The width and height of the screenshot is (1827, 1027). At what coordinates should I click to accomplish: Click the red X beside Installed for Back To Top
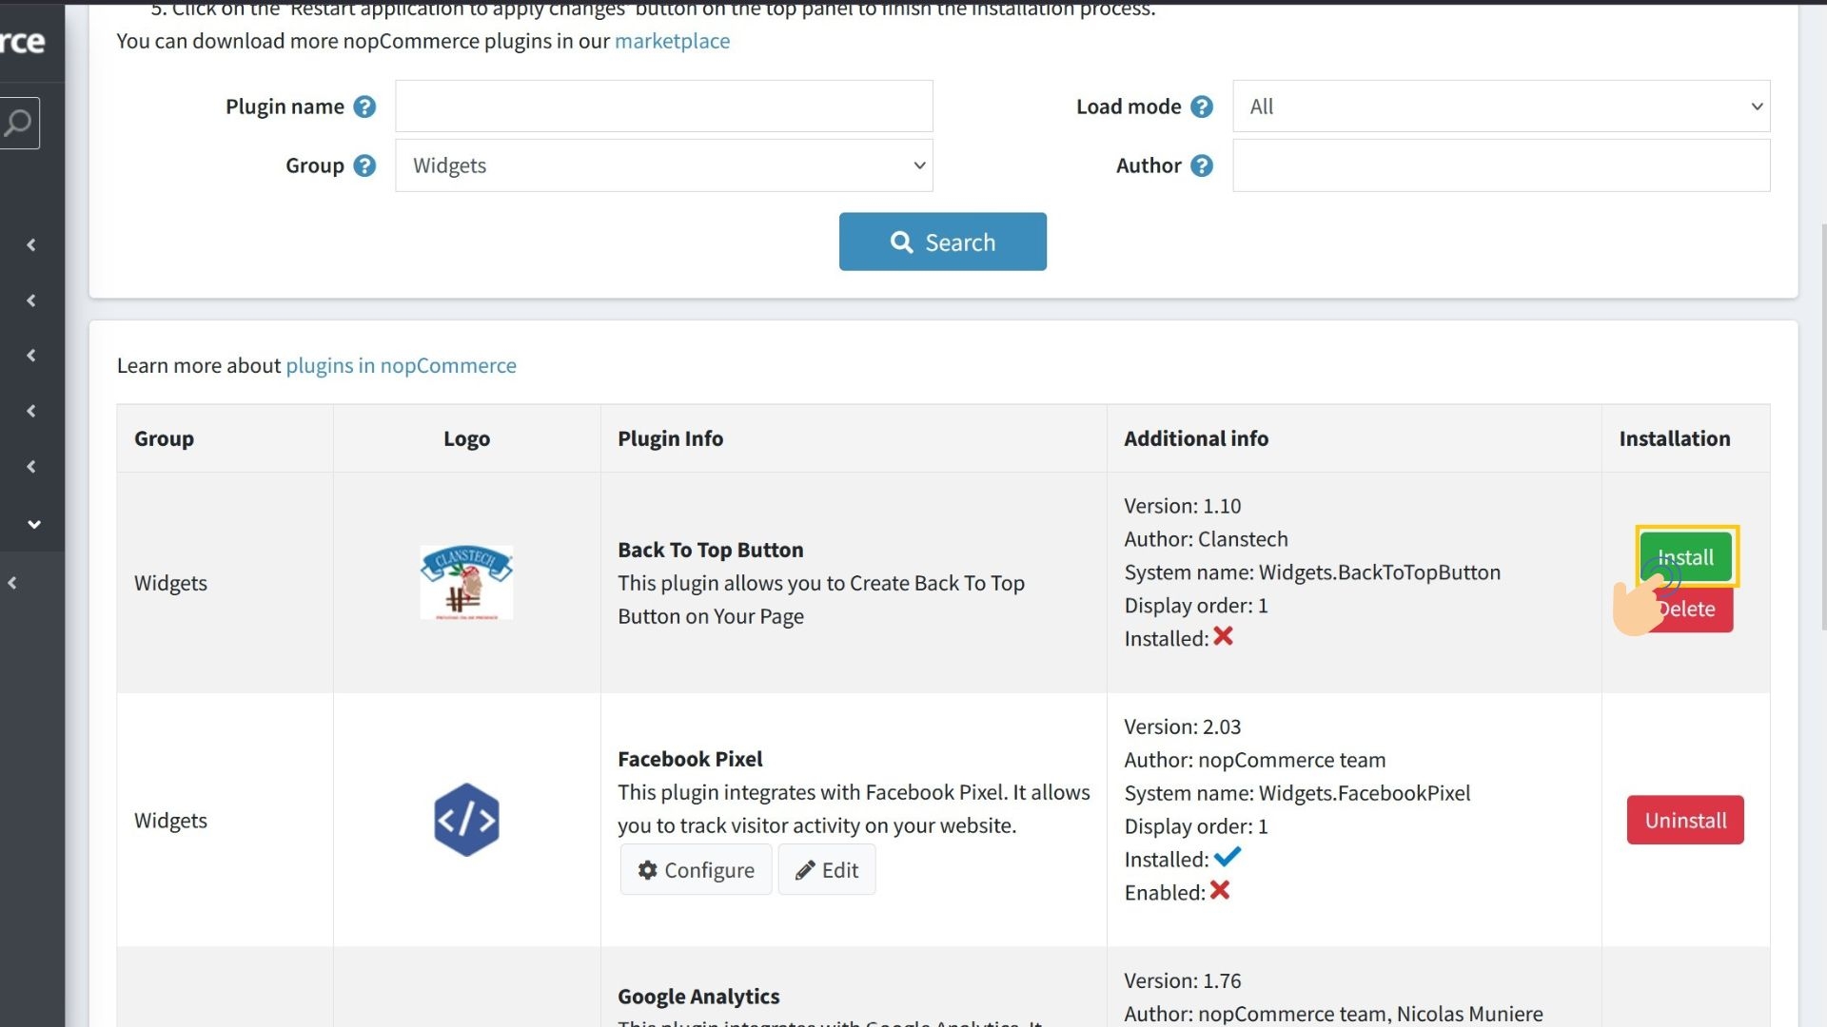[x=1224, y=636]
